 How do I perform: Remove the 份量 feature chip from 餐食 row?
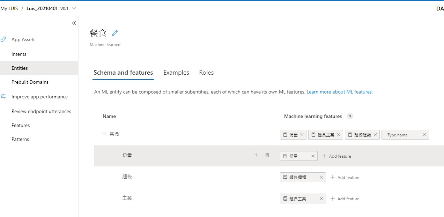[x=302, y=135]
